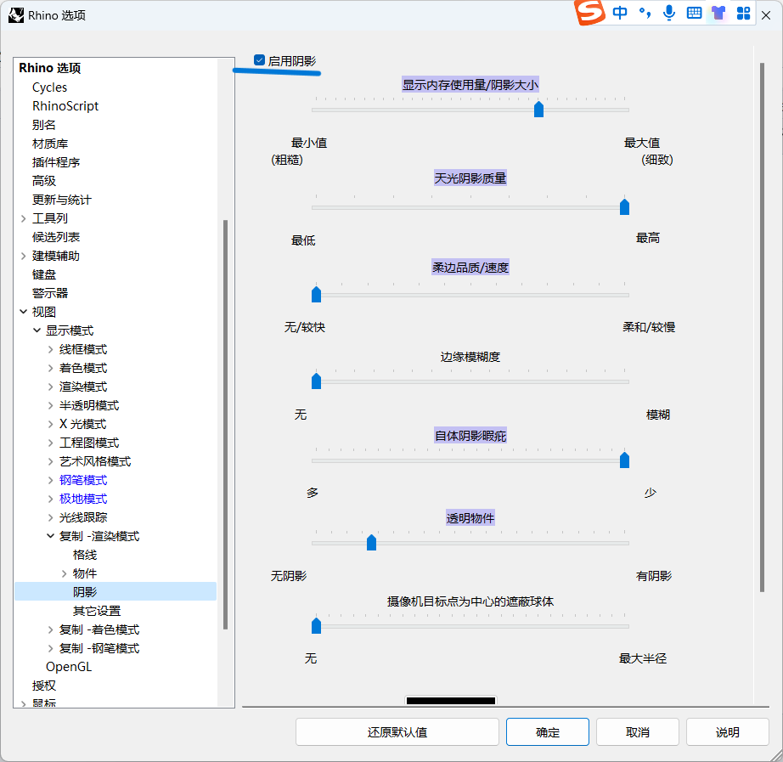Image resolution: width=783 pixels, height=762 pixels.
Task: Open the 别名 options page
Action: pyautogui.click(x=44, y=125)
